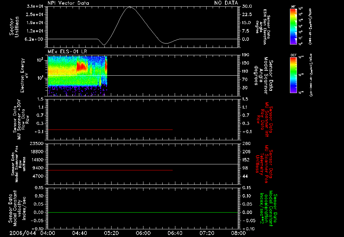Click the white line in the Scanner Pos panel
344x237 pixels.
(x=143, y=164)
